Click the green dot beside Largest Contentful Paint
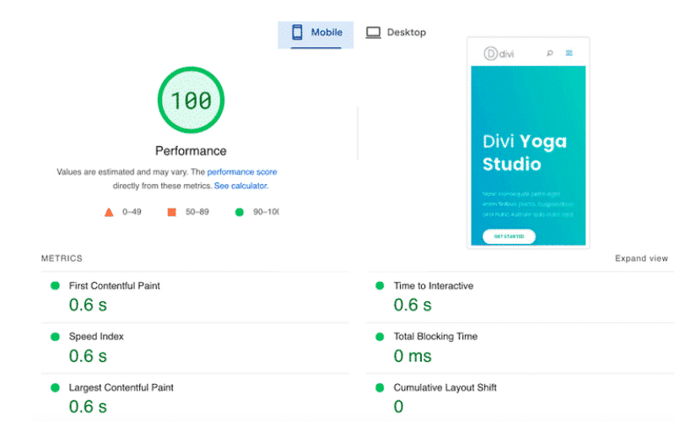This screenshot has height=422, width=675. click(x=55, y=387)
